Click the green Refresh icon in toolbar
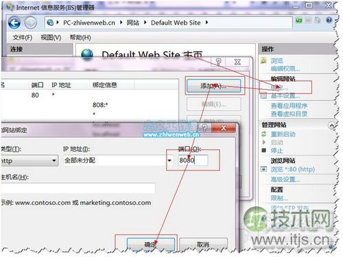This screenshot has width=343, height=257. pyautogui.click(x=298, y=20)
